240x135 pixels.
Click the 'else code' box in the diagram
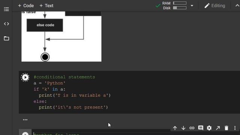pyautogui.click(x=45, y=25)
